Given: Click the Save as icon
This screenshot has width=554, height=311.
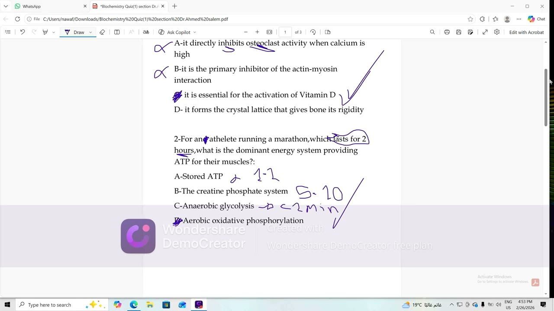Looking at the screenshot, I should (470, 32).
